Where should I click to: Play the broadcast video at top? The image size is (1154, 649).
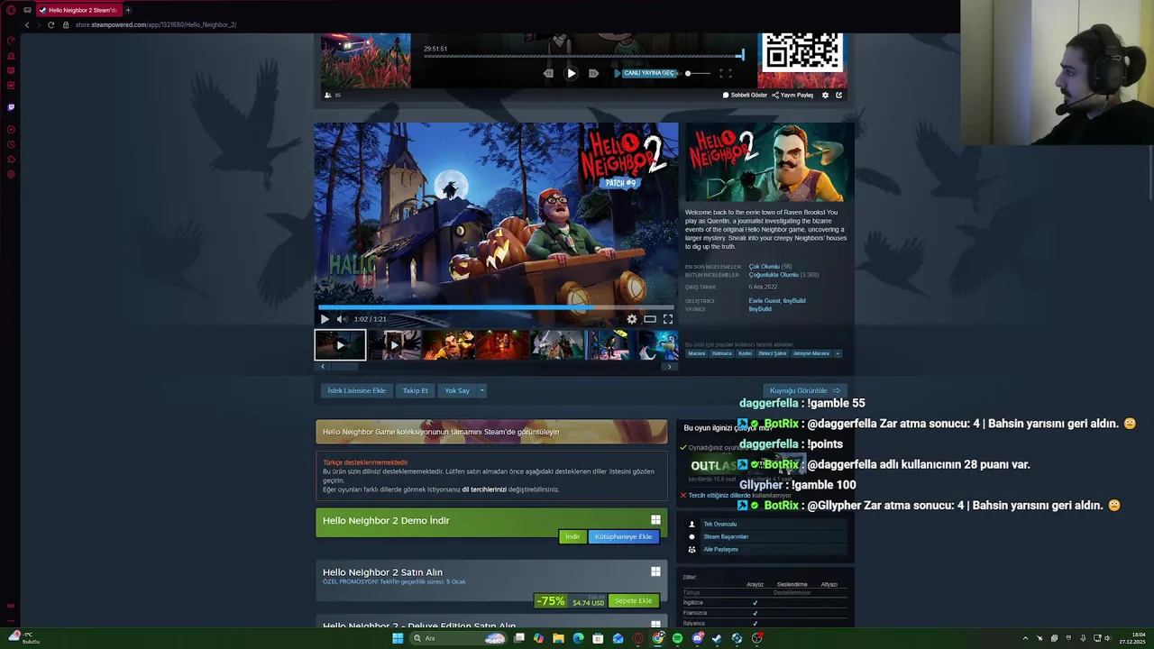tap(571, 73)
